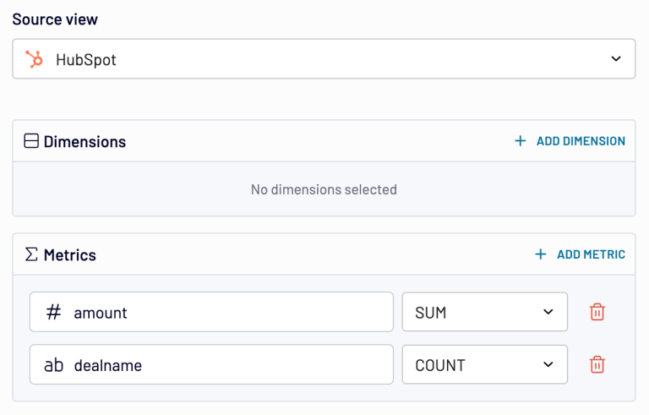The image size is (649, 415).
Task: Open the Source view HubSpot dropdown
Action: point(324,59)
